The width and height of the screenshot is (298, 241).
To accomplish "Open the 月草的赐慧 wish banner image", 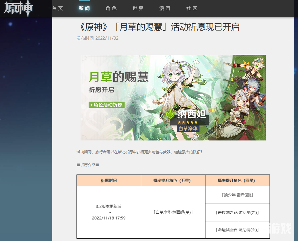I will 173,98.
